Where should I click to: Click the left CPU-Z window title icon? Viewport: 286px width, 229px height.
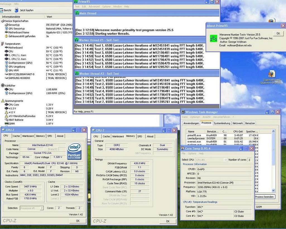click(3, 130)
